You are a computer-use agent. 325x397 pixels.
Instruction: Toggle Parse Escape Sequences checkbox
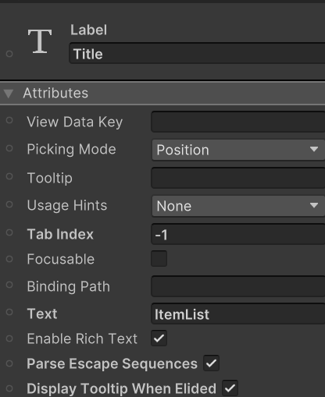pyautogui.click(x=211, y=363)
